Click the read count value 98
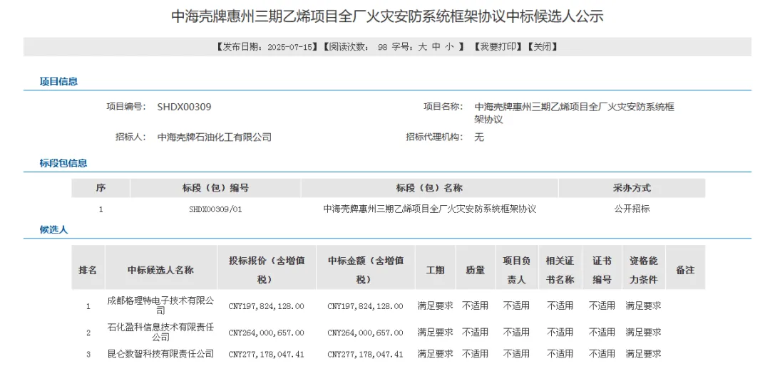Viewport: 770px width, 366px height. point(382,47)
